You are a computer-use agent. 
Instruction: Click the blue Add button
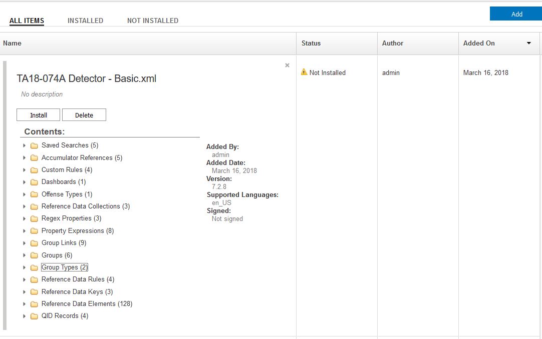[516, 14]
